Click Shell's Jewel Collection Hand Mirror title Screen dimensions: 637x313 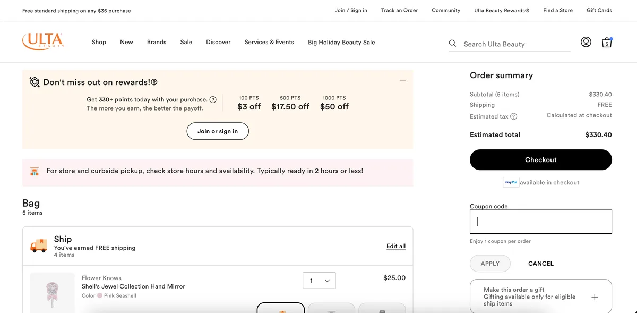[133, 286]
